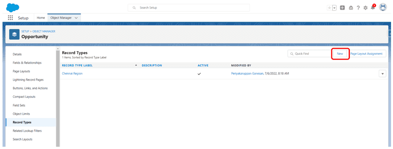Screen dimensions: 393x149
Task: Sort by ACTIVE column header
Action: (x=203, y=66)
